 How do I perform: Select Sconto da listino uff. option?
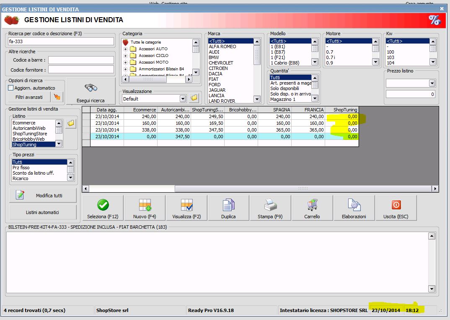pos(39,173)
